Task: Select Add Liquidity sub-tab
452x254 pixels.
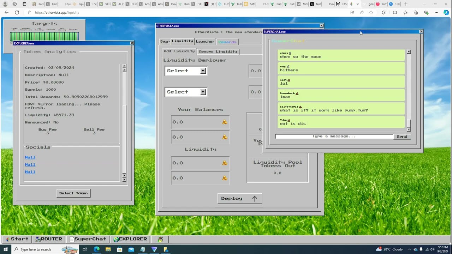Action: click(x=179, y=51)
